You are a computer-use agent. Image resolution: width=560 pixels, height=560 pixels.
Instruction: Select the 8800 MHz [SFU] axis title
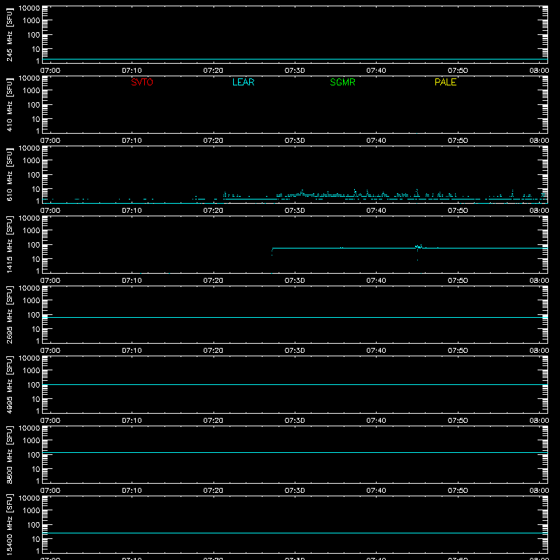[9, 454]
